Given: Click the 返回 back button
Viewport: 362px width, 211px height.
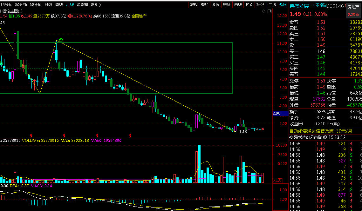Looking at the screenshot, I should click(x=283, y=5).
